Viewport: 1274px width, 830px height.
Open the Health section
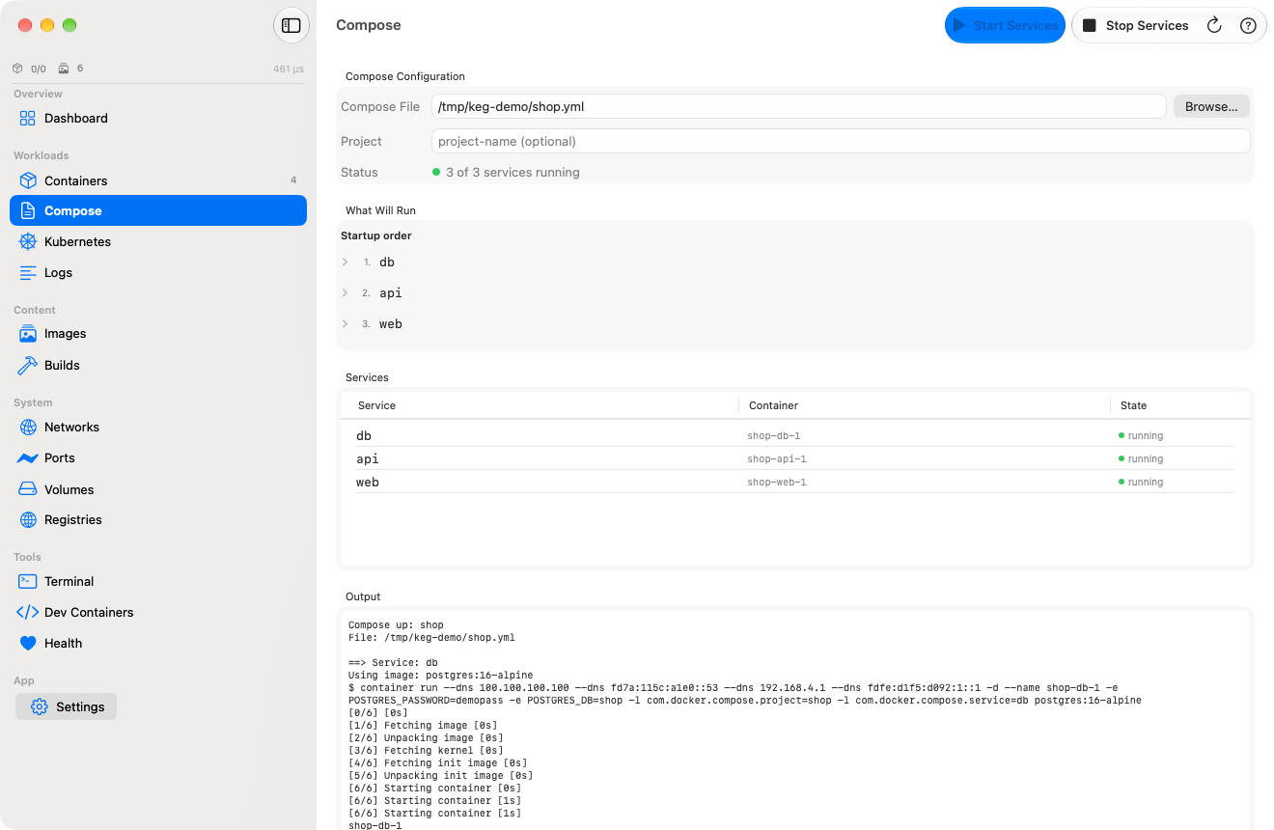tap(158, 643)
